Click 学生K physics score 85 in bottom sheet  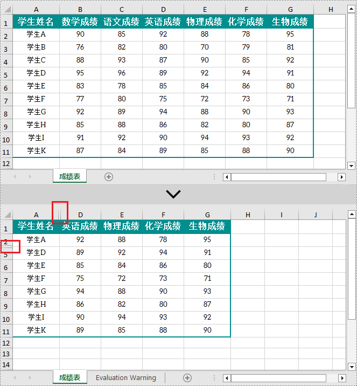pos(122,330)
